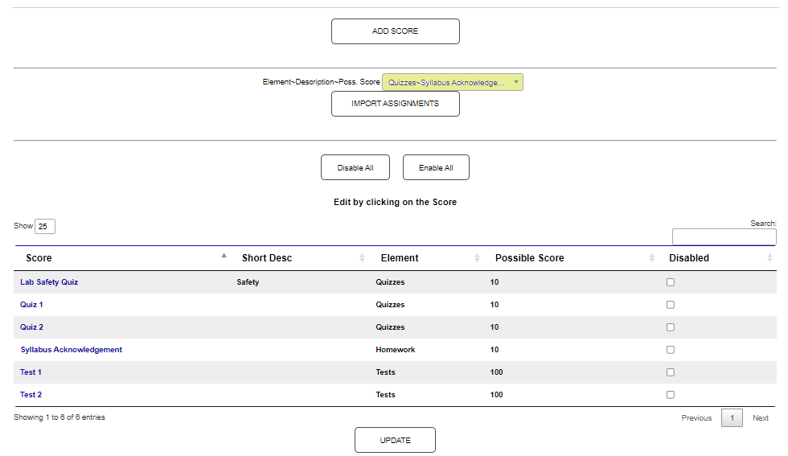788x456 pixels.
Task: Open the Test 2 score link
Action: point(31,395)
